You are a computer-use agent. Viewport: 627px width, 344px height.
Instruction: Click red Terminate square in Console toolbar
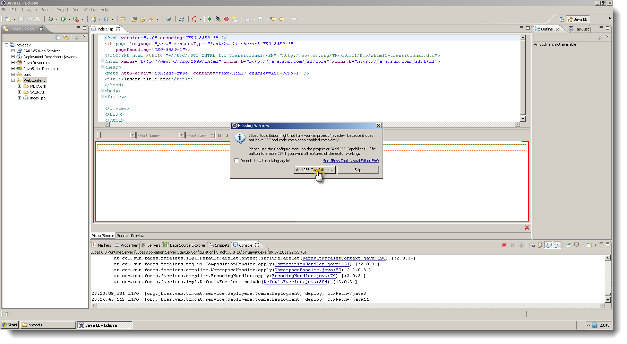click(504, 245)
